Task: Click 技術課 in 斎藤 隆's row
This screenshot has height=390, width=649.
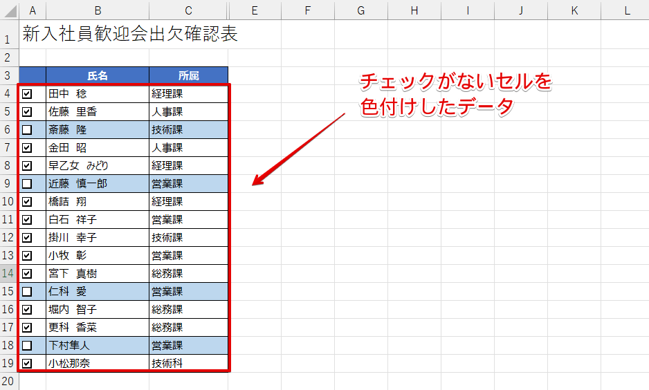Action: click(188, 130)
